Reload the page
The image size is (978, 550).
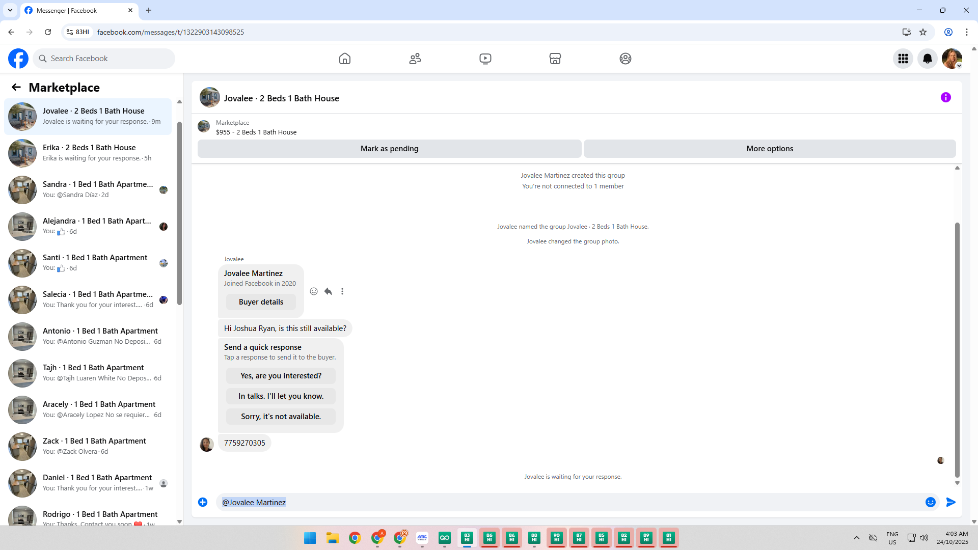tap(48, 32)
